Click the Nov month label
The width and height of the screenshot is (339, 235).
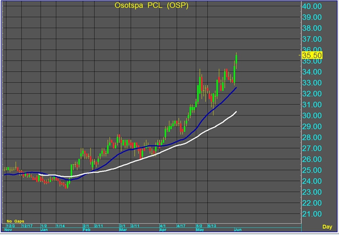[8, 230]
